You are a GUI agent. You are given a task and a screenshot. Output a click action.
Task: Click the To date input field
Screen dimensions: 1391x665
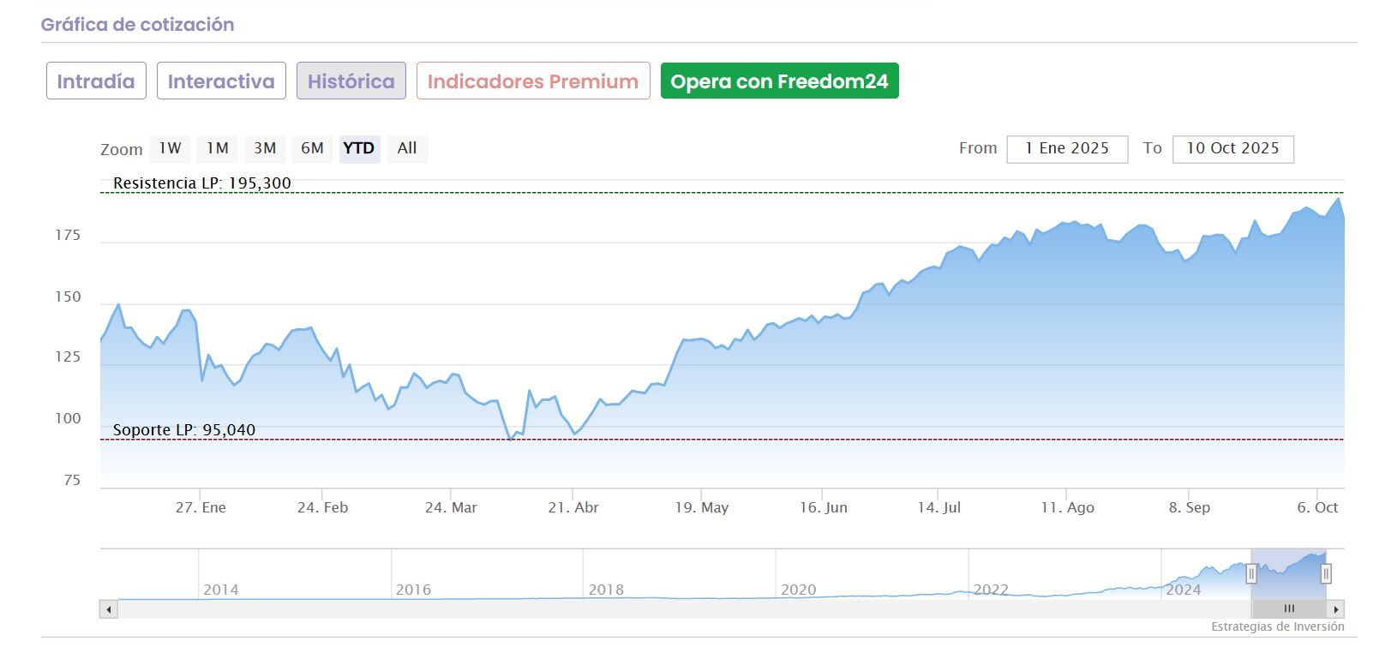coord(1232,148)
